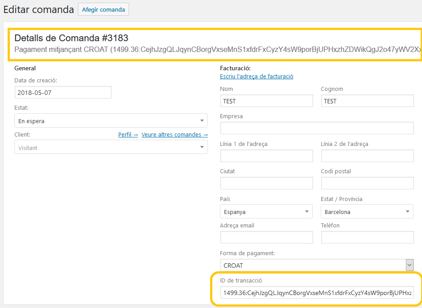Click the Pagament mitjançant CROAT text line

pyautogui.click(x=218, y=50)
